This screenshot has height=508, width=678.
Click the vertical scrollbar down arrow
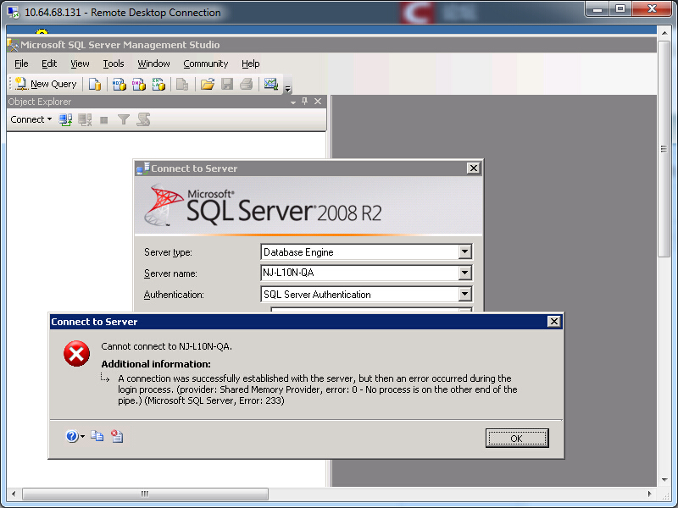[x=664, y=480]
